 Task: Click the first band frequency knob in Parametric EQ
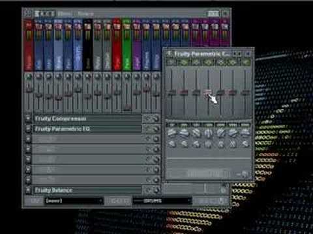tap(171, 133)
